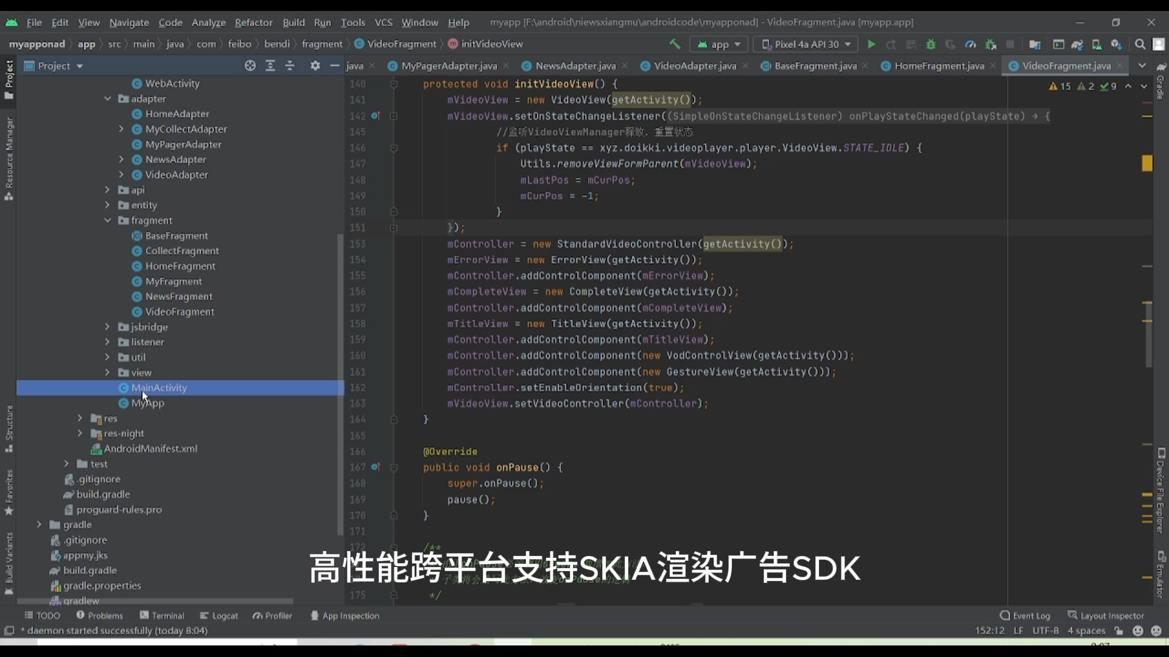Screen dimensions: 1169x657
Task: Click locate-file target icon in Project panel
Action: click(250, 66)
